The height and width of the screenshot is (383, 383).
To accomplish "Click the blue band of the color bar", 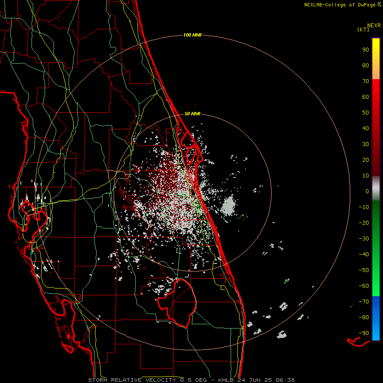I will pos(376,318).
